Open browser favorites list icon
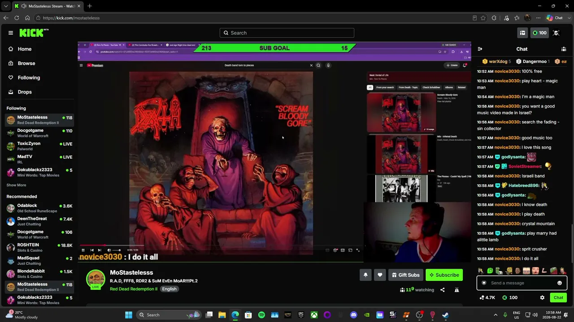Viewport: 574px width, 322px height. (517, 18)
